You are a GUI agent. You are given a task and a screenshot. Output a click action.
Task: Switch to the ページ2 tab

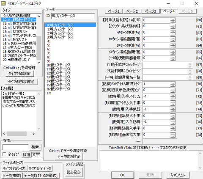click(132, 11)
